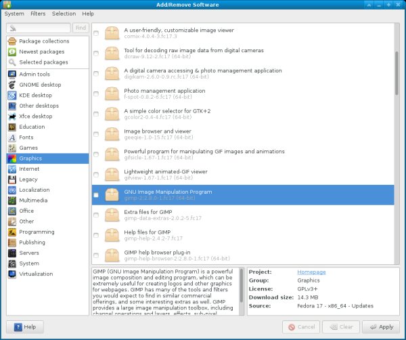Select the GNOME desktop footprint icon

click(x=12, y=85)
